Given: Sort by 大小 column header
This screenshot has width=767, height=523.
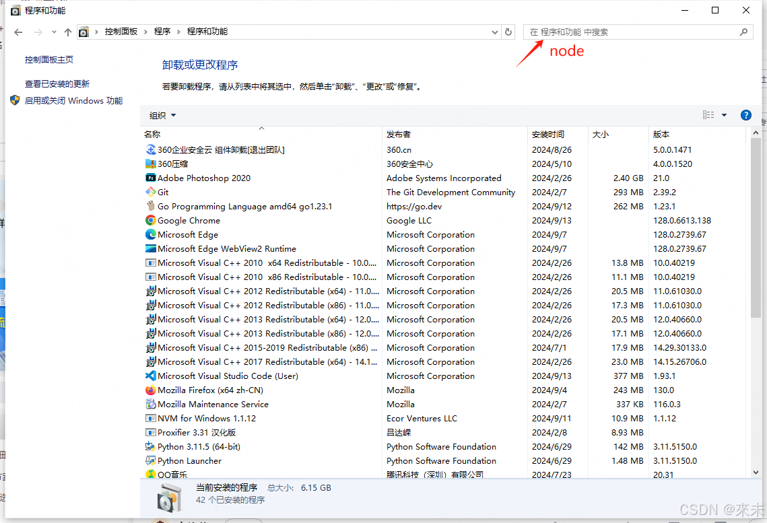Looking at the screenshot, I should (x=618, y=134).
